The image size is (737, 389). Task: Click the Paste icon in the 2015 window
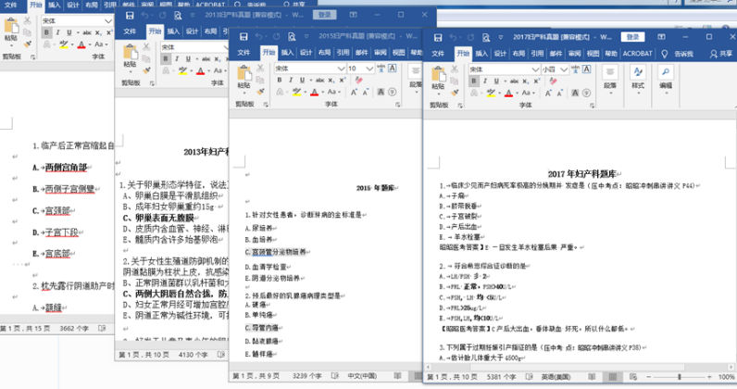[244, 76]
